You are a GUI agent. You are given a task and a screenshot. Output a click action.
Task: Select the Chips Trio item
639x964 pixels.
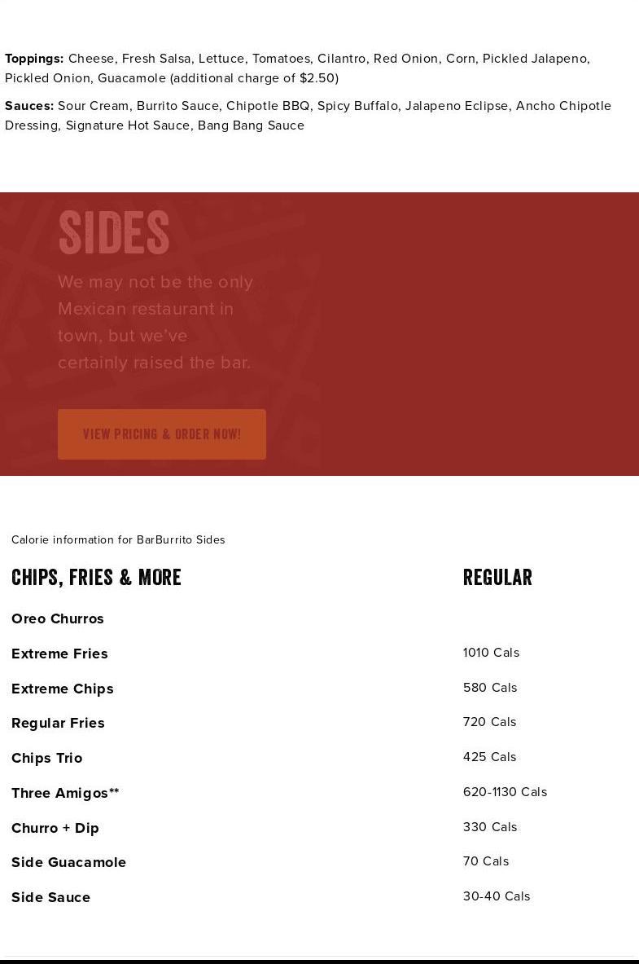46,758
